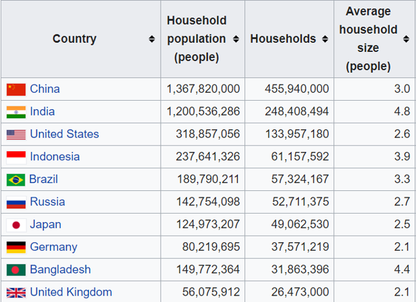Click the United Kingdom flag icon
The height and width of the screenshot is (302, 416).
[16, 292]
